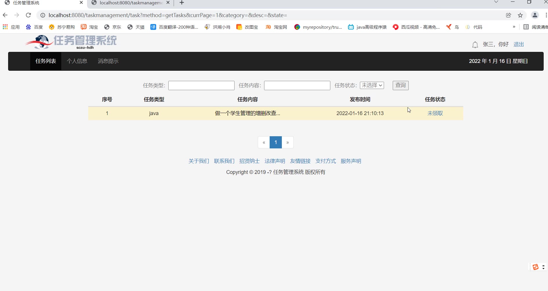Open the 联系我们 footer link
The height and width of the screenshot is (291, 548).
click(224, 161)
